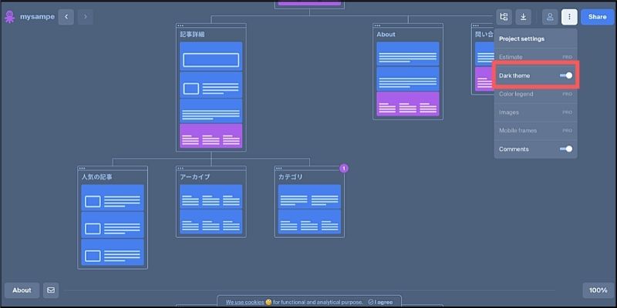617x308 pixels.
Task: Select the 人気の記事 page title
Action: click(x=97, y=177)
